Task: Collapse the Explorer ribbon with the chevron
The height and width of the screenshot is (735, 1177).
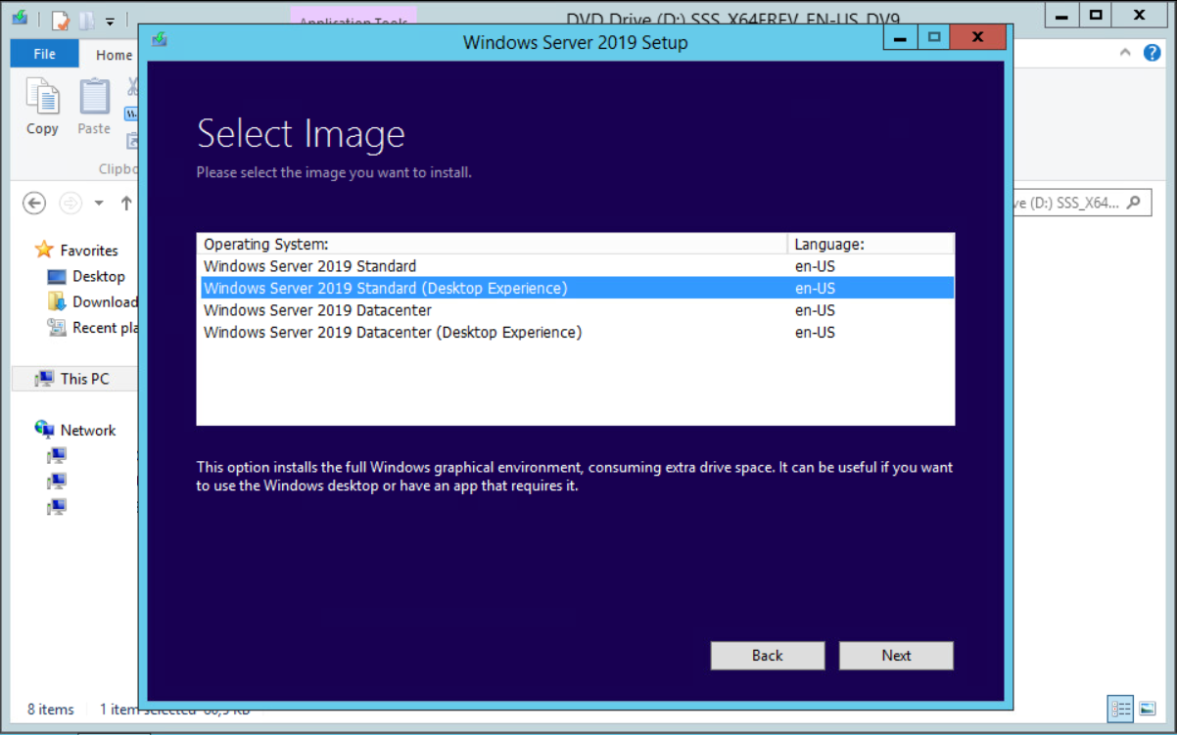Action: tap(1125, 53)
